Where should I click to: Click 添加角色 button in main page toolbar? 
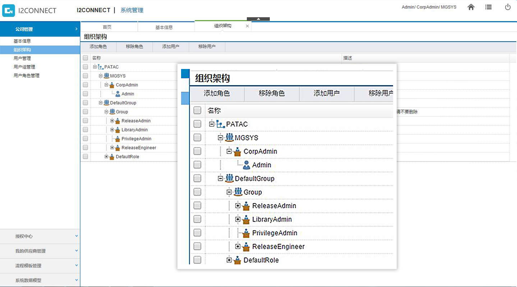(x=98, y=47)
